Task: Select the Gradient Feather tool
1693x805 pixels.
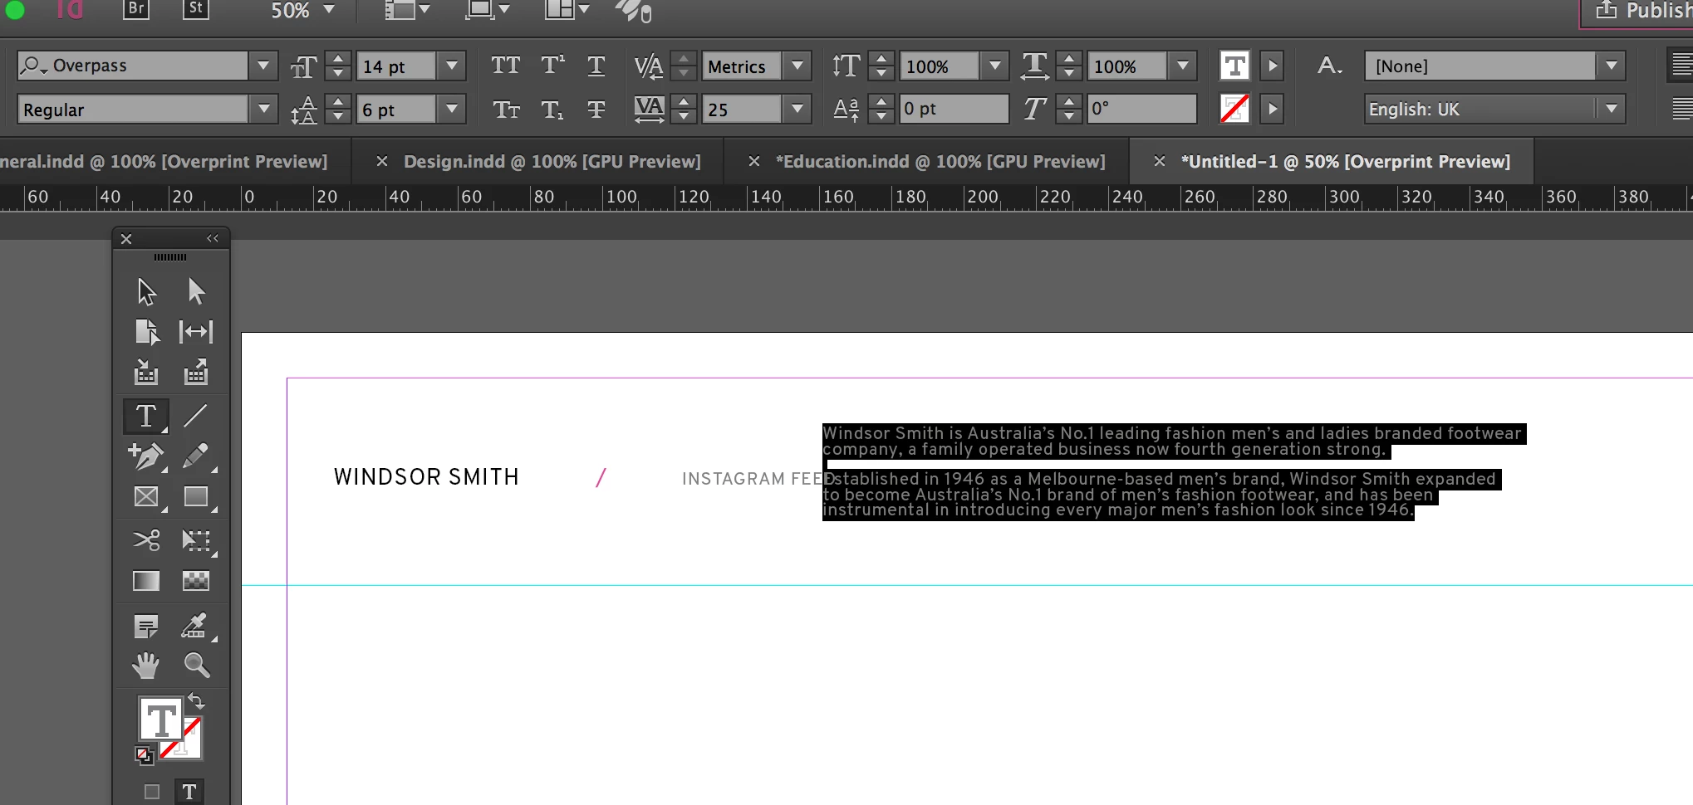Action: (196, 581)
